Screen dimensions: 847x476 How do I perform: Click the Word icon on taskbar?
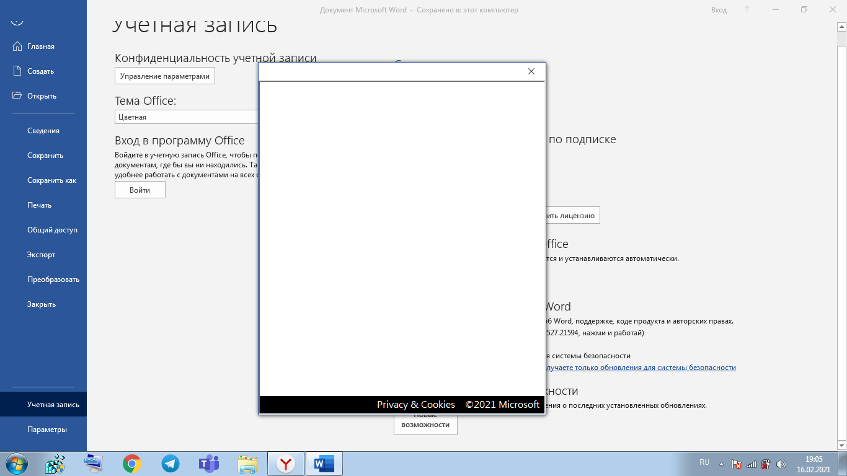click(324, 464)
